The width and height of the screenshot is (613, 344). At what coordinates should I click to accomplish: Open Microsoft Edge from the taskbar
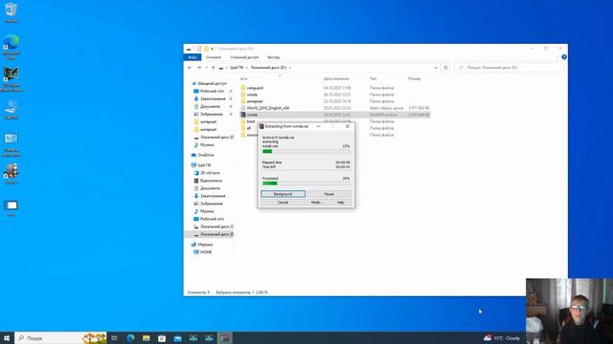click(130, 337)
